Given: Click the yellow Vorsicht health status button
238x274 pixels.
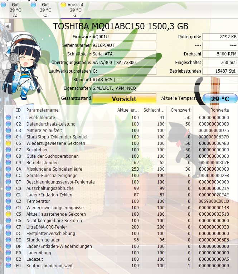Looking at the screenshot, I should click(124, 99).
